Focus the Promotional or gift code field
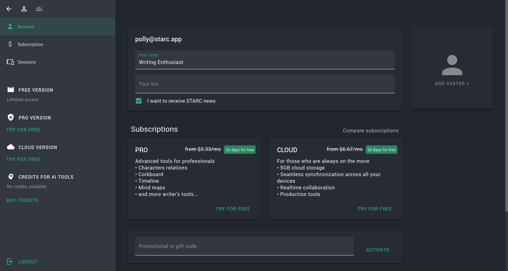The image size is (508, 271). pyautogui.click(x=244, y=246)
